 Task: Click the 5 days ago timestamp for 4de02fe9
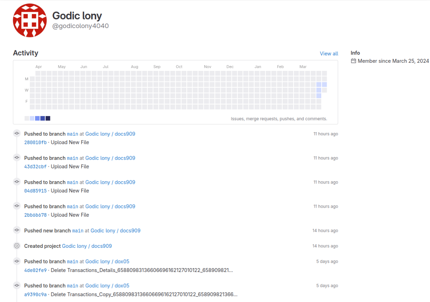pyautogui.click(x=327, y=261)
